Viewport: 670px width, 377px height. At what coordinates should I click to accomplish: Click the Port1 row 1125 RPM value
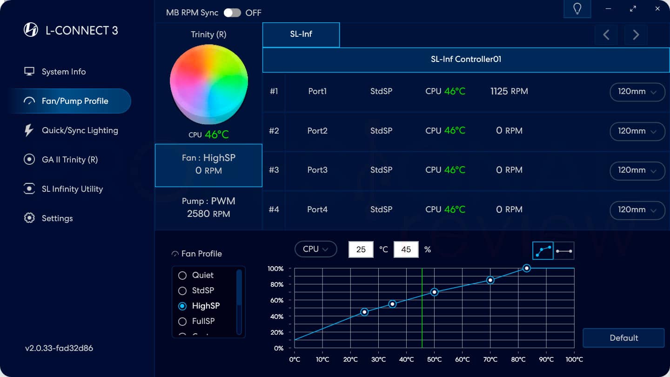click(509, 92)
